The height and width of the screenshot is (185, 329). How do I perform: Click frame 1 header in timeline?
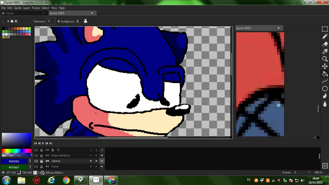pyautogui.click(x=91, y=150)
